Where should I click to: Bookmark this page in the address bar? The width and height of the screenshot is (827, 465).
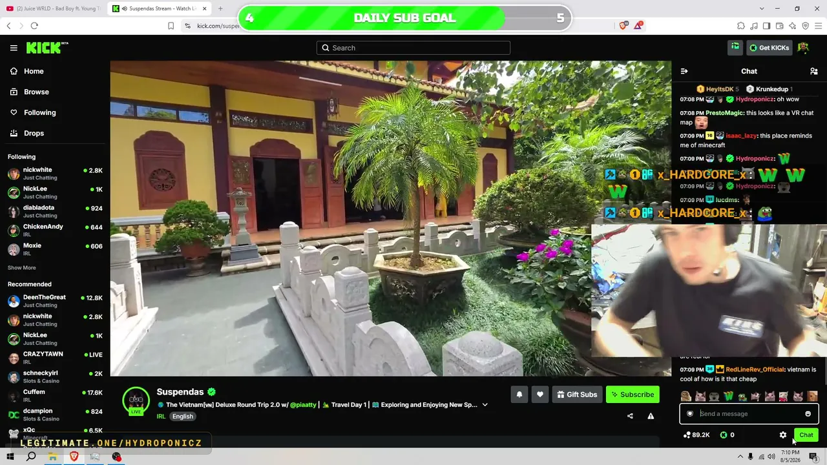[171, 26]
